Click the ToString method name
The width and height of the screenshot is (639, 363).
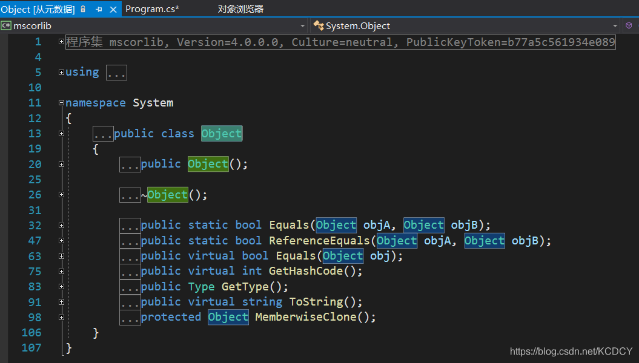point(317,301)
